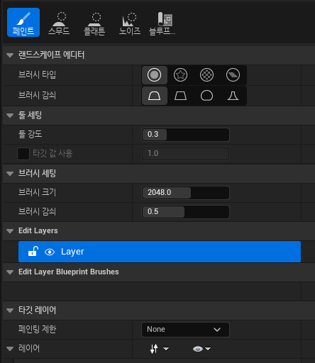Image resolution: width=315 pixels, height=363 pixels.
Task: Toggle lock on the Layer row
Action: pos(33,252)
